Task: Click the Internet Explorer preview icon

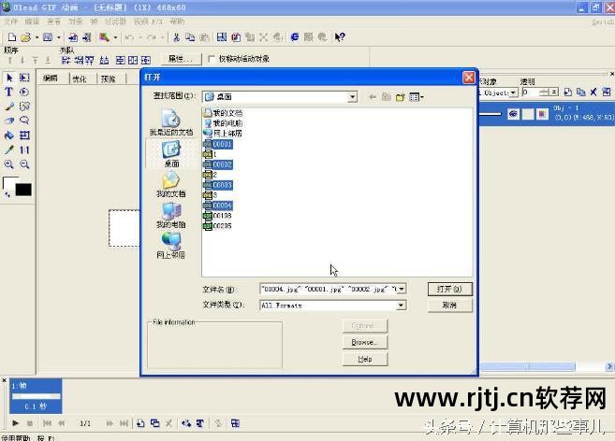Action: [x=295, y=37]
